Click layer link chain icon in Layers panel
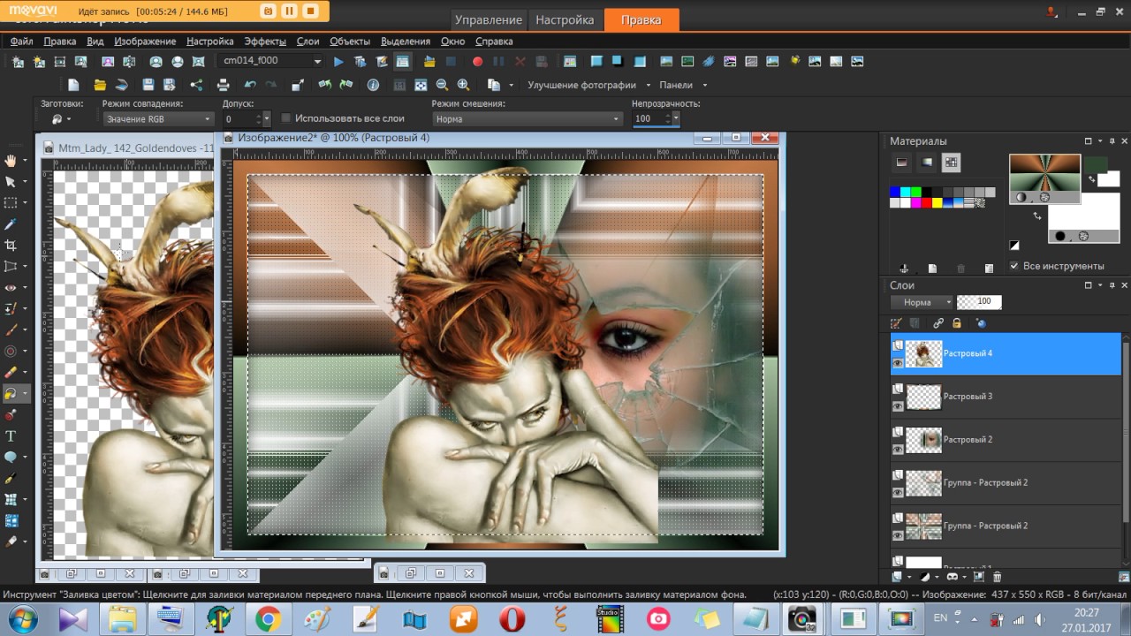 point(938,323)
